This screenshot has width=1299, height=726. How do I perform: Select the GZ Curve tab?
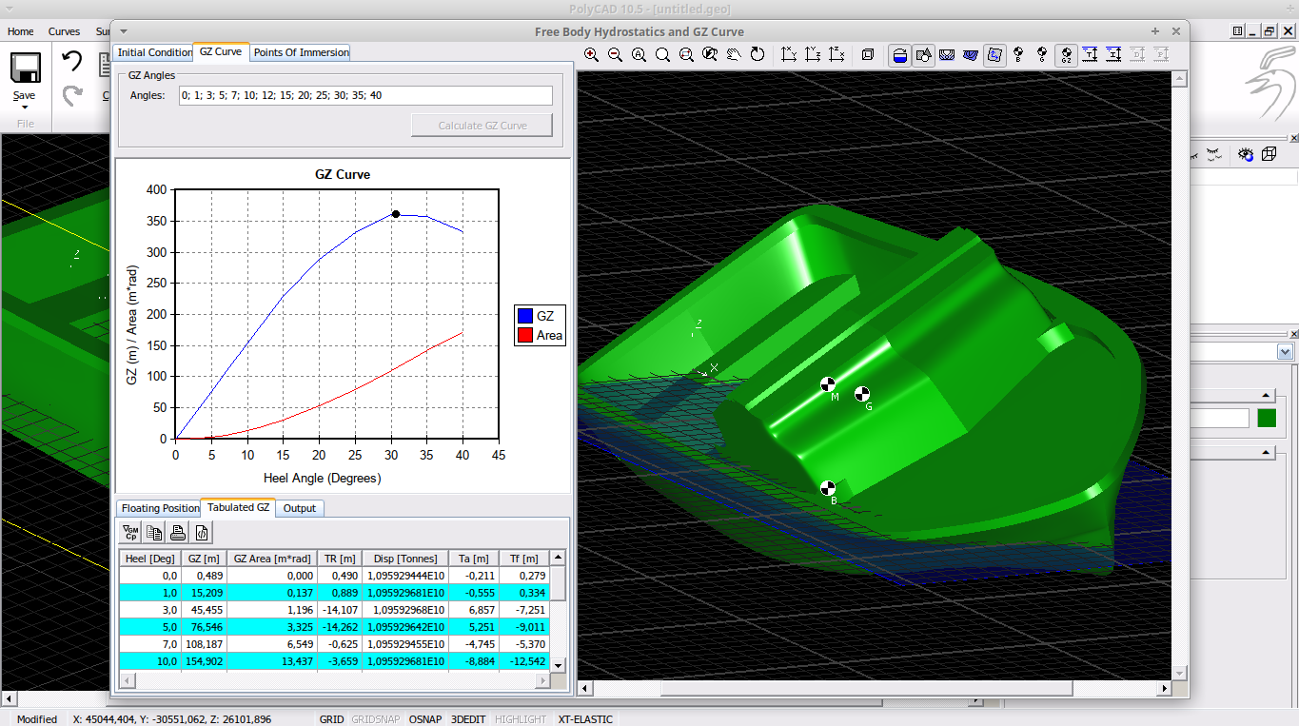221,51
